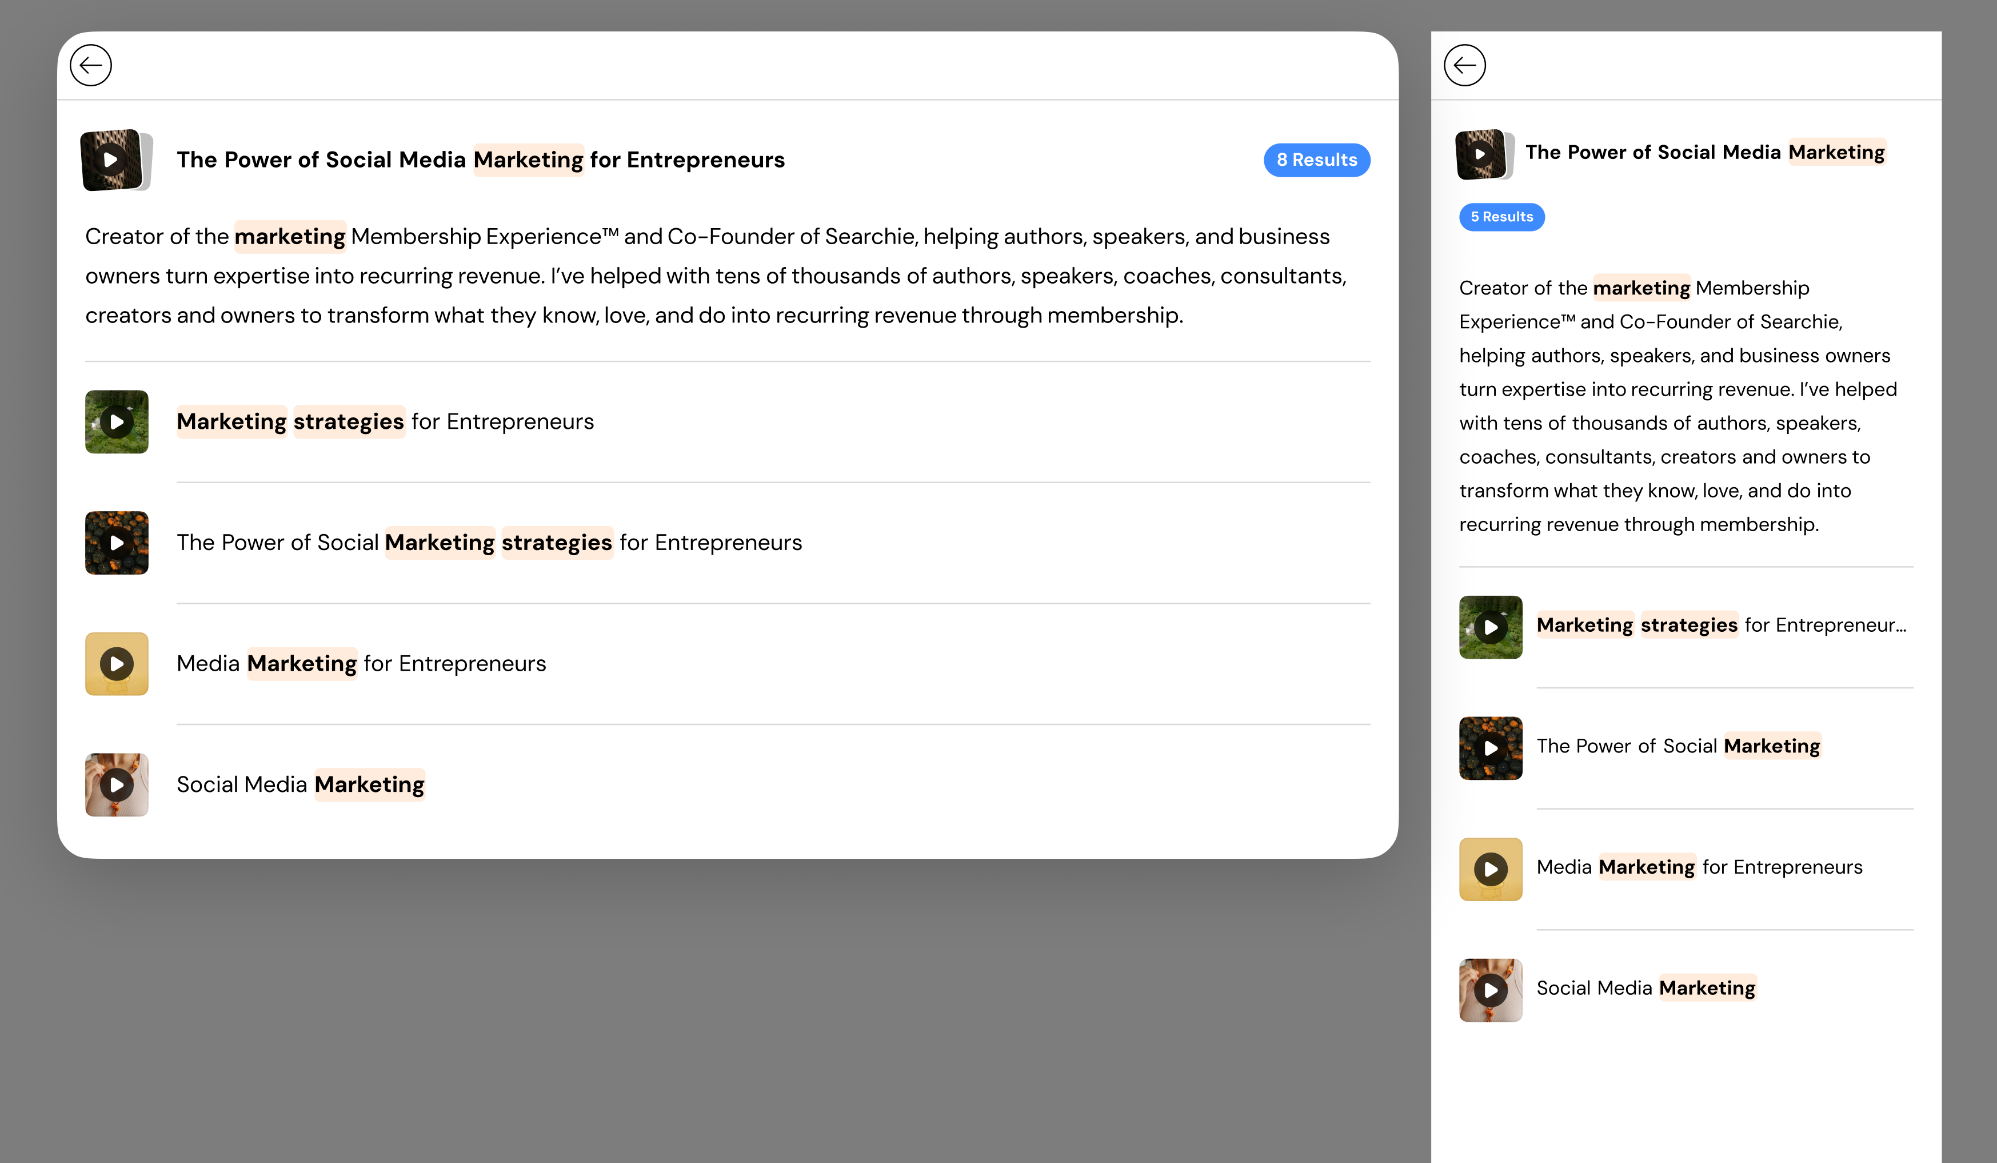Open the left panel's main heading title
The height and width of the screenshot is (1163, 1997).
tap(480, 160)
